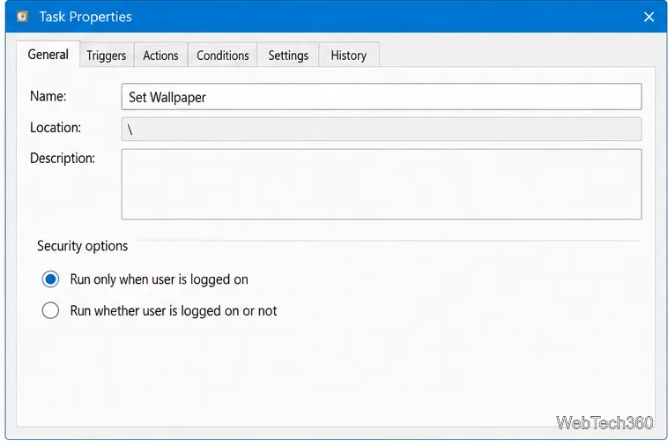Switch to the General tab
The width and height of the screenshot is (668, 446).
[x=48, y=55]
